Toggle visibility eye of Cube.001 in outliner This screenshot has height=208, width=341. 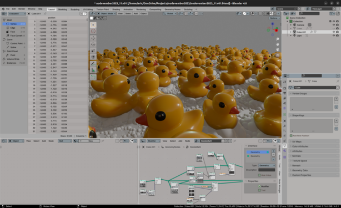[x=334, y=32]
